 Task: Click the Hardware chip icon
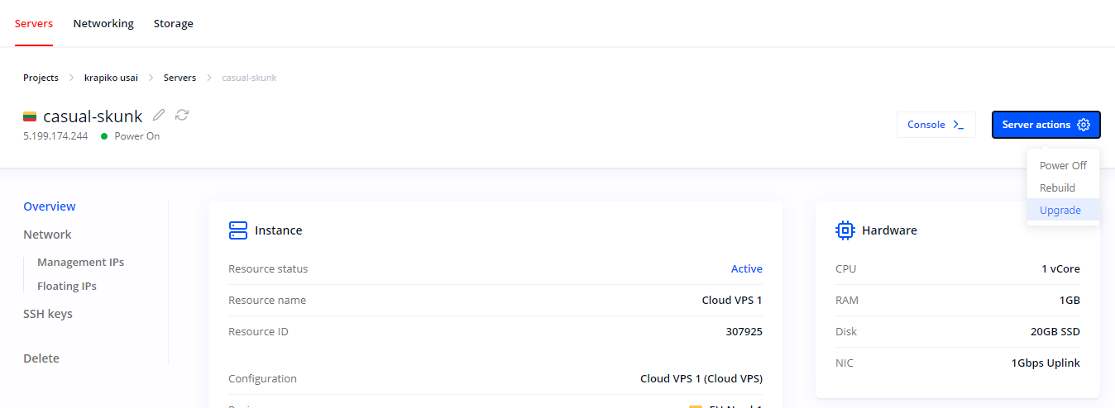pos(845,230)
